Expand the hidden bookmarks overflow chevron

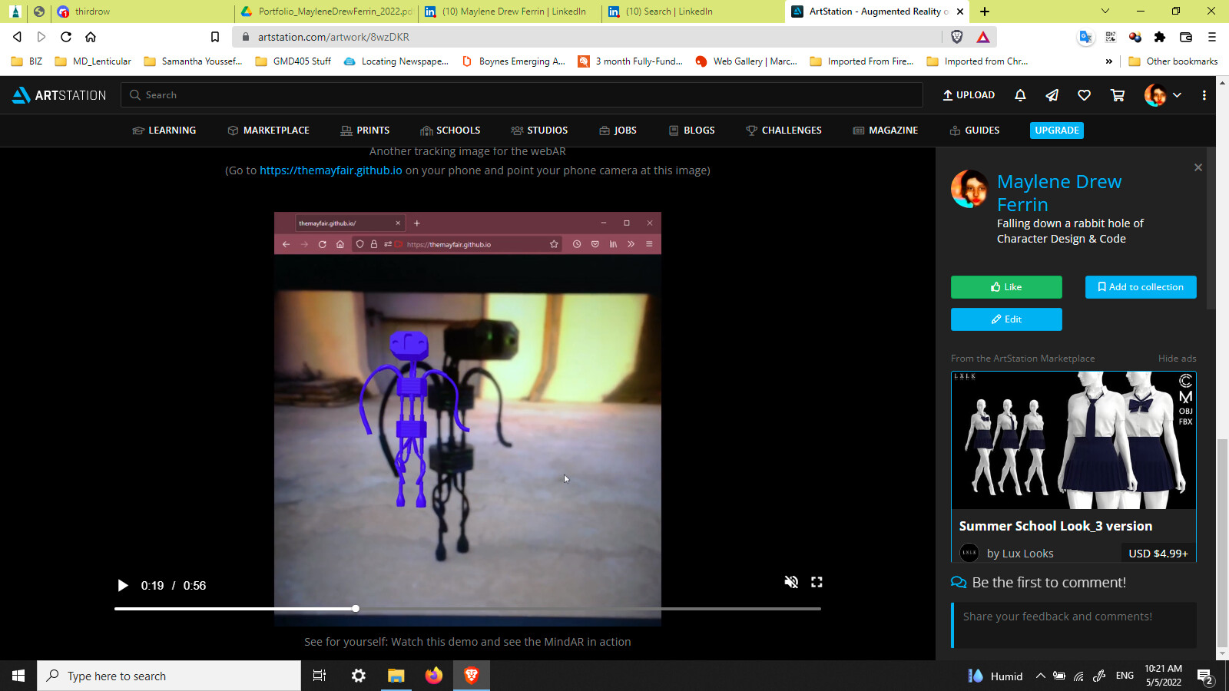point(1109,61)
